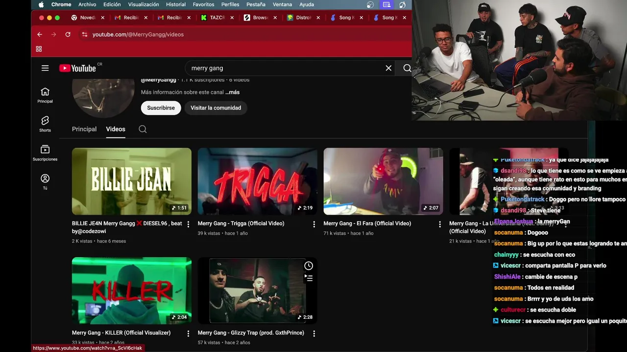Open BILLIE JE4N Merry Gangg title link
627x352 pixels.
[x=127, y=227]
